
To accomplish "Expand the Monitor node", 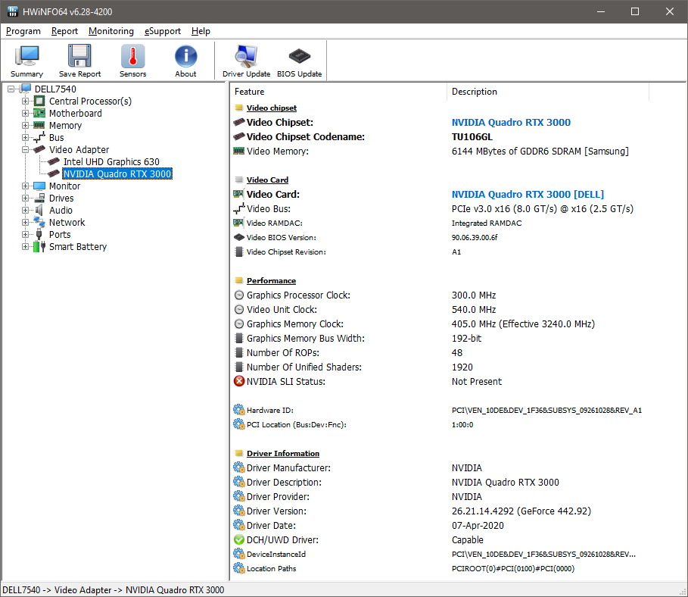I will (x=26, y=186).
